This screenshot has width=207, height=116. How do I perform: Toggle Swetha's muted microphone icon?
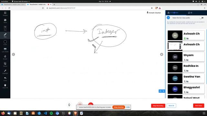(x=185, y=82)
